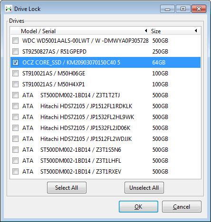Check the ST500DM002-1BD14 / Z3T1LHFL checkbox

[x=15, y=161]
